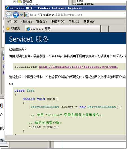Open the 文件(F) menu

point(12,22)
